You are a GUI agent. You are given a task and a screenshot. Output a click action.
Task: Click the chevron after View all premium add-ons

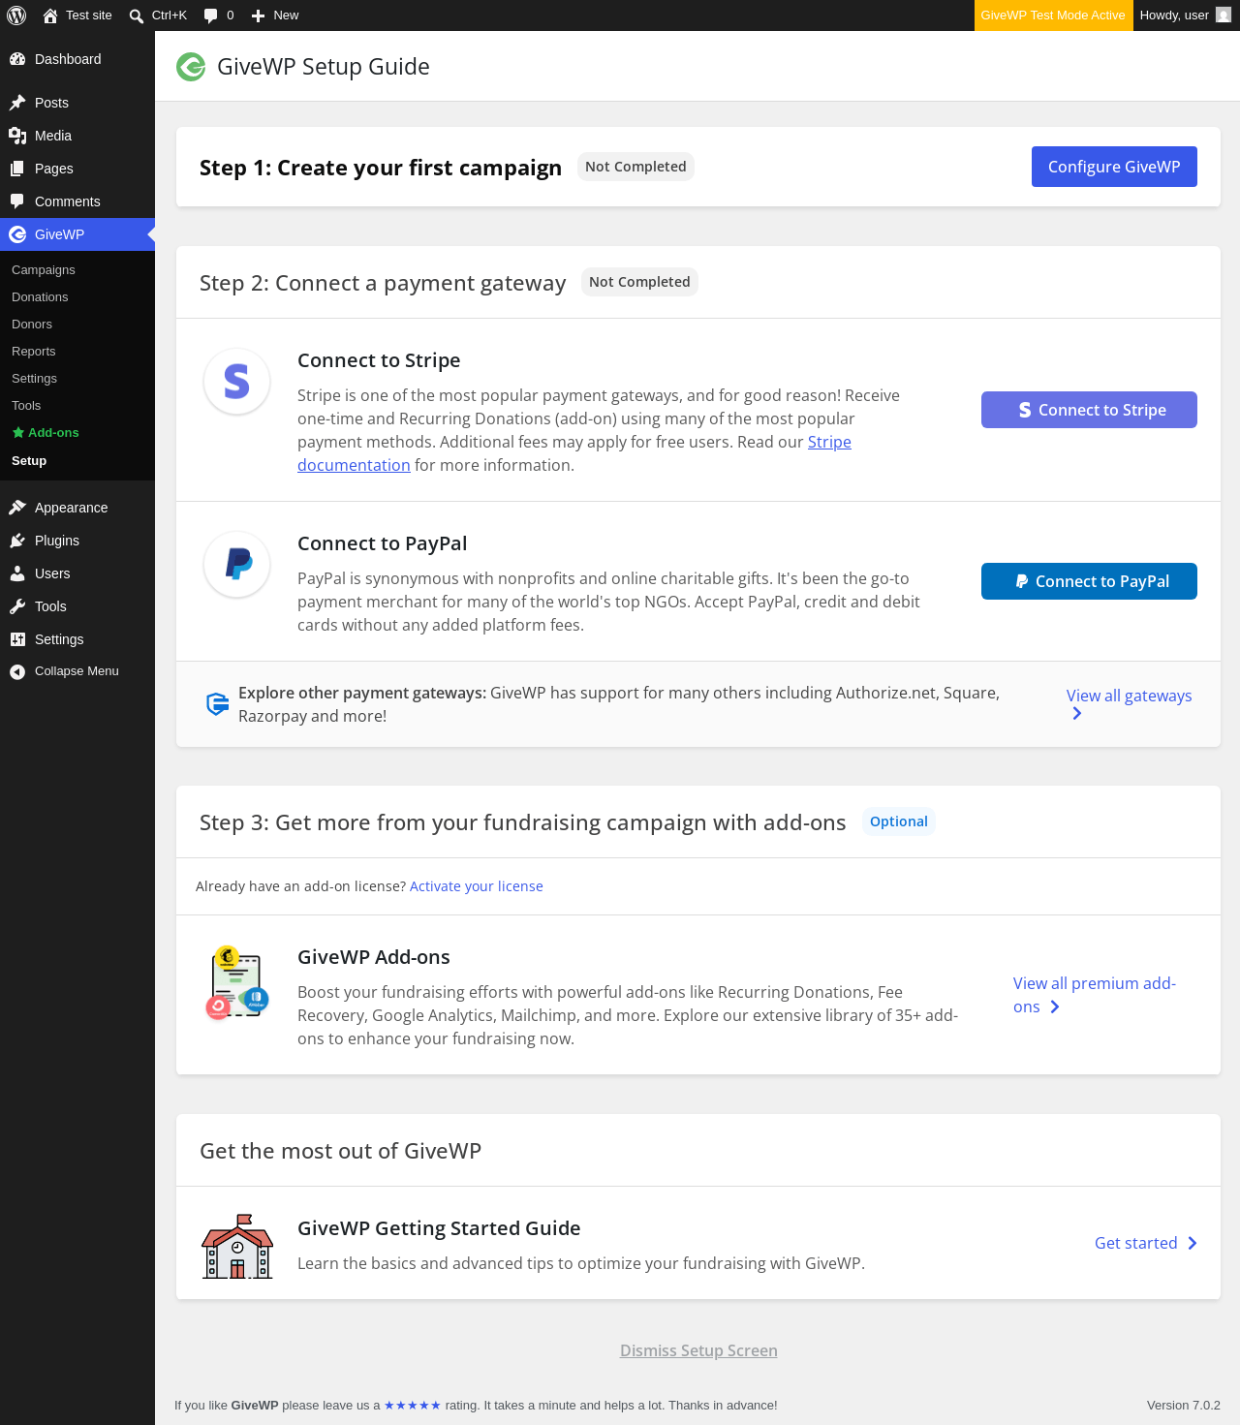(x=1055, y=1007)
